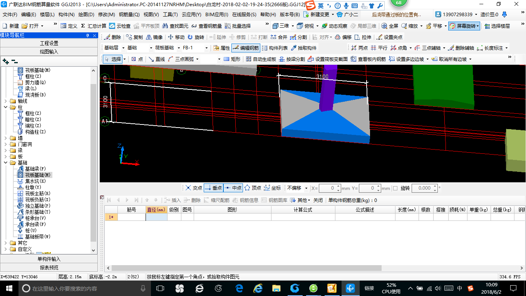Toggle 交点 intersection snap
The image size is (526, 296).
[x=194, y=188]
